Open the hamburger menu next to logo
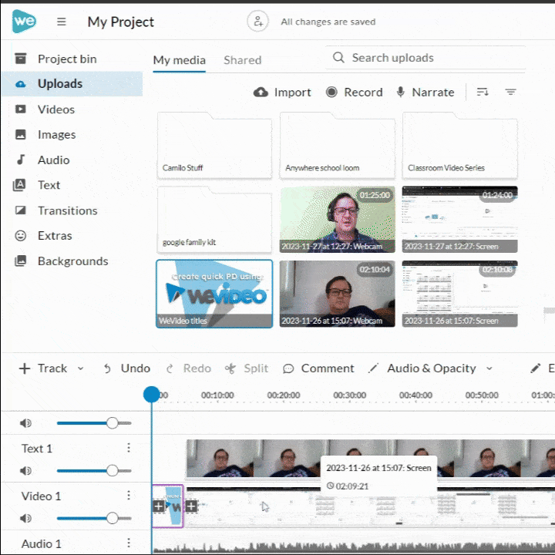 tap(62, 22)
